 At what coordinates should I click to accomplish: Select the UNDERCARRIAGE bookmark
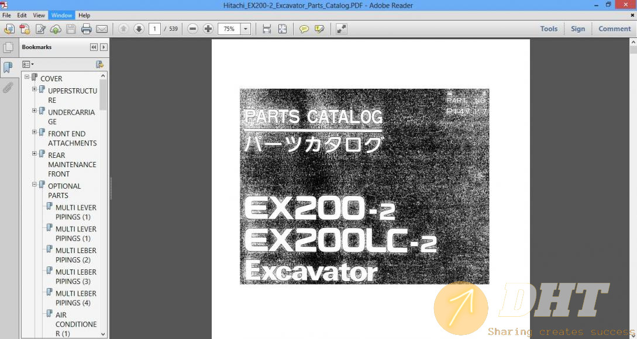(x=71, y=117)
